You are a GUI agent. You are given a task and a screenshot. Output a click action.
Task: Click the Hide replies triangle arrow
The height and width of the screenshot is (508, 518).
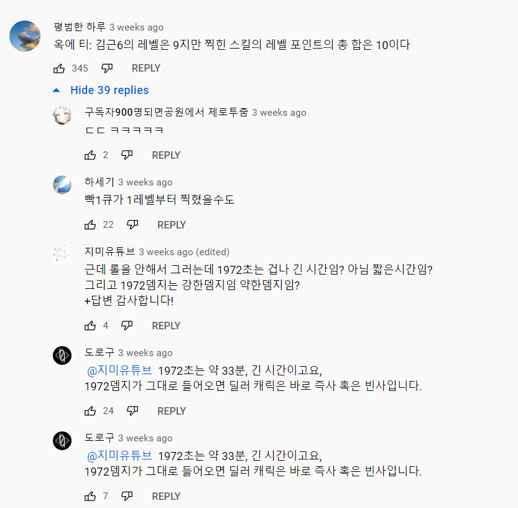pos(57,90)
